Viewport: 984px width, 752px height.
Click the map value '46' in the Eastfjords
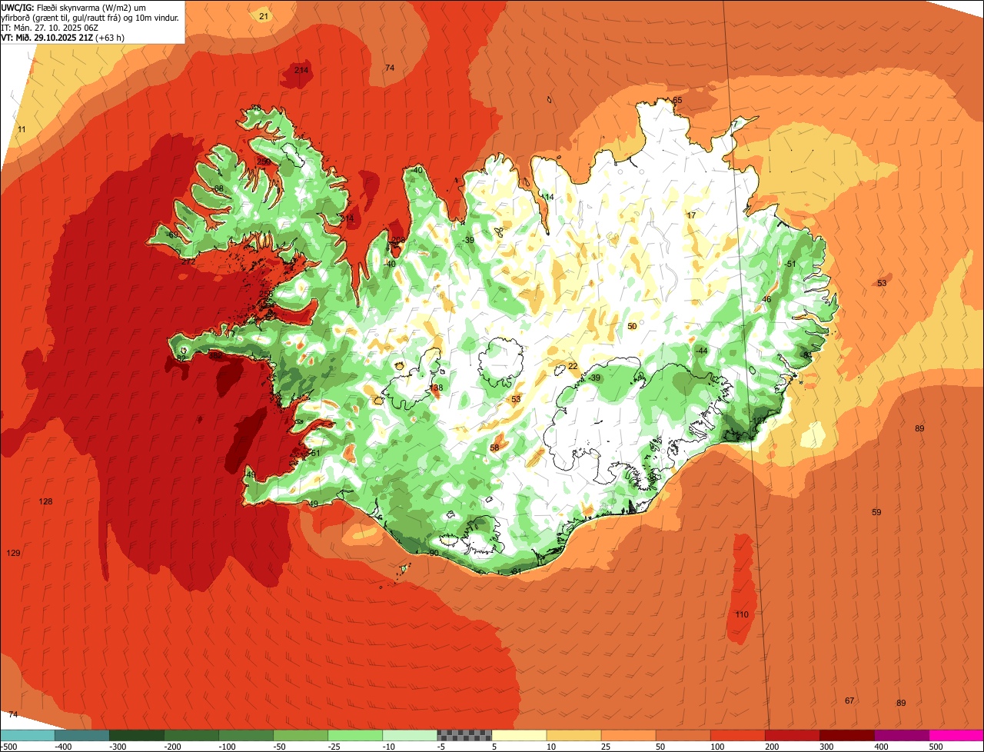coord(766,299)
